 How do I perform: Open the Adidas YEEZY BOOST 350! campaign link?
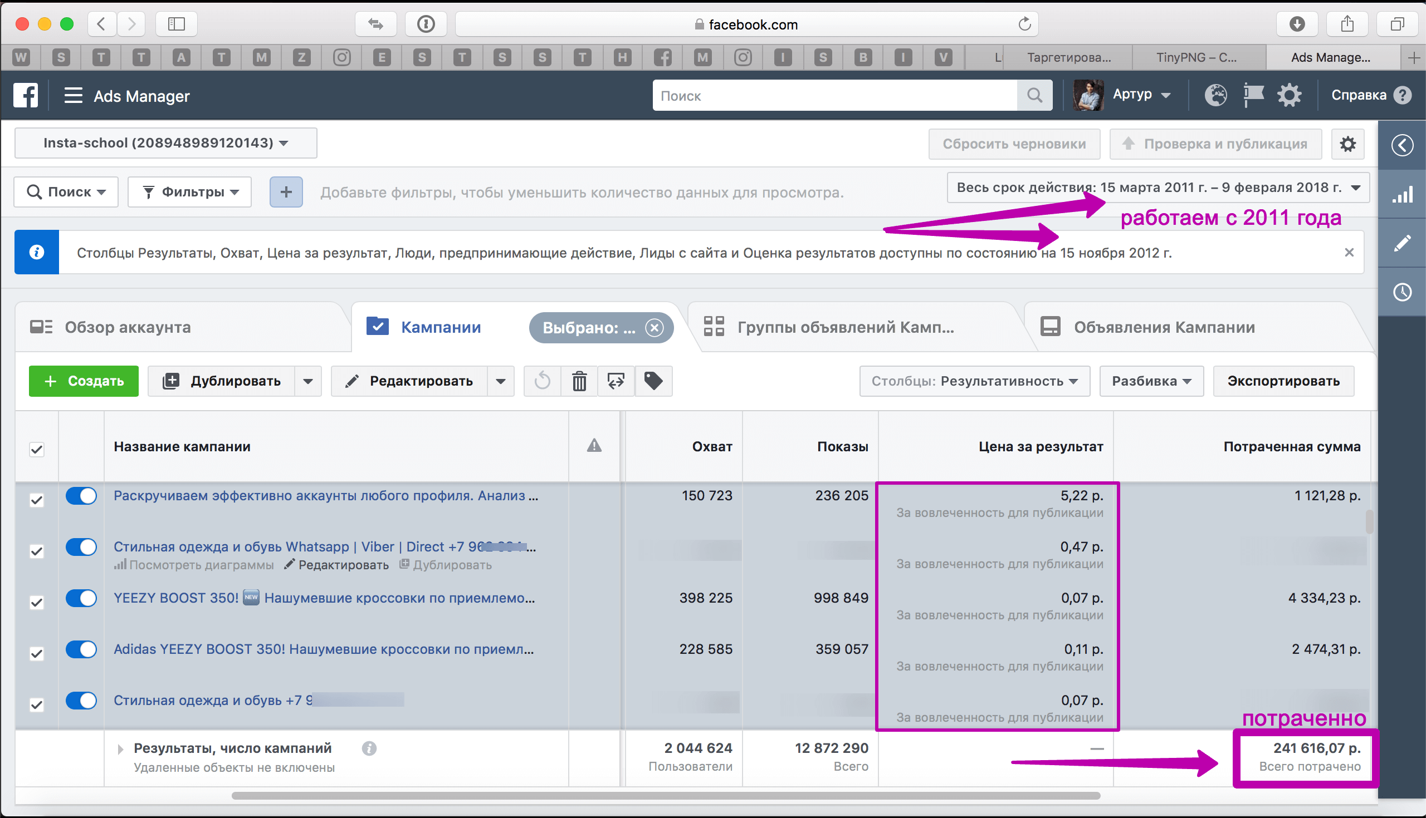pyautogui.click(x=324, y=649)
